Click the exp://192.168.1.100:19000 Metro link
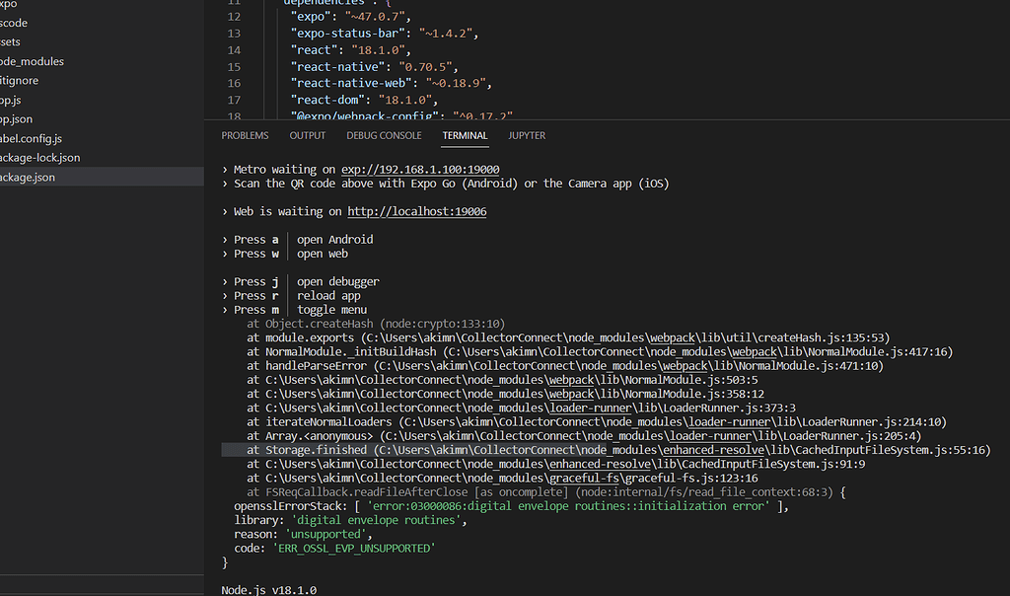Viewport: 1010px width, 596px height. pyautogui.click(x=419, y=169)
